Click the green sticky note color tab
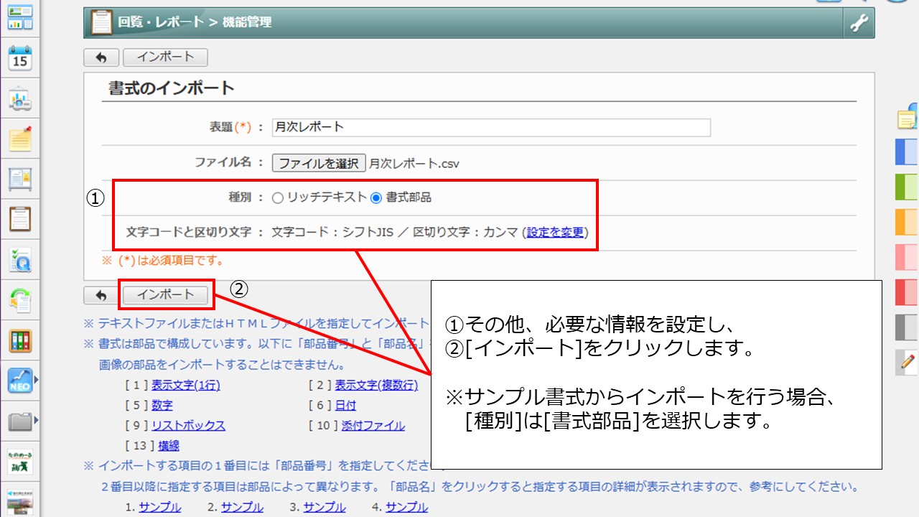Image resolution: width=919 pixels, height=517 pixels. (906, 187)
